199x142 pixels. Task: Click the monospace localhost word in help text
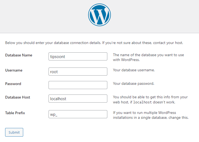142,102
